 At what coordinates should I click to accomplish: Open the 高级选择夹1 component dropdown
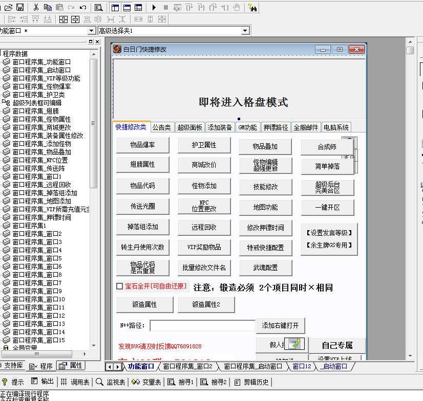(x=245, y=31)
